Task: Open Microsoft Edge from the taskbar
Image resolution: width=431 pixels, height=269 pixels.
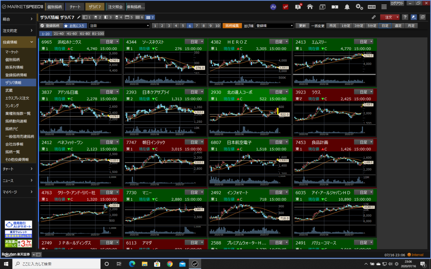Action: pos(132,264)
